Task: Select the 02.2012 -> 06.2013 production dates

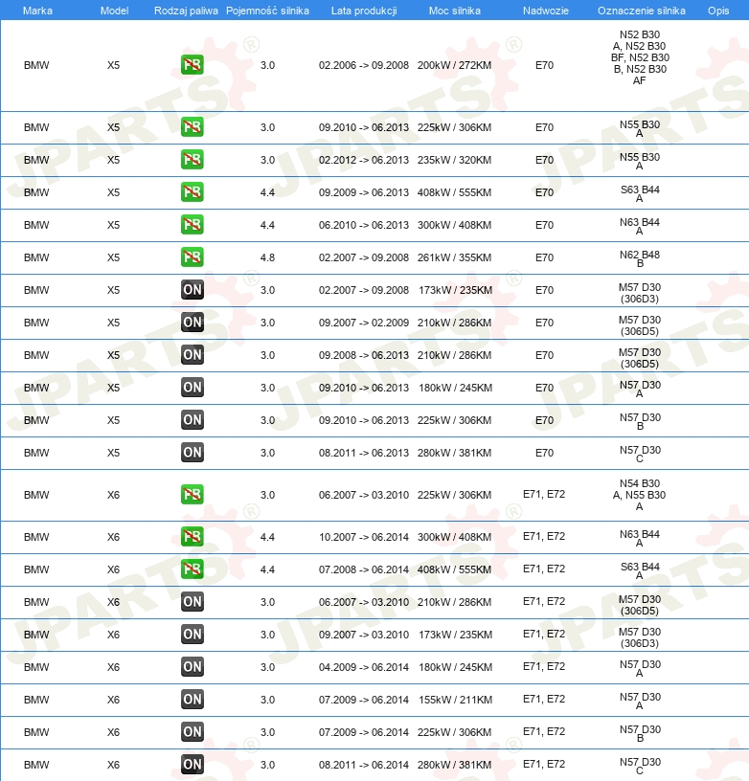Action: (364, 160)
